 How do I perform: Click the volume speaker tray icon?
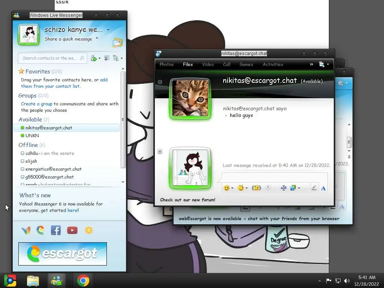click(347, 280)
